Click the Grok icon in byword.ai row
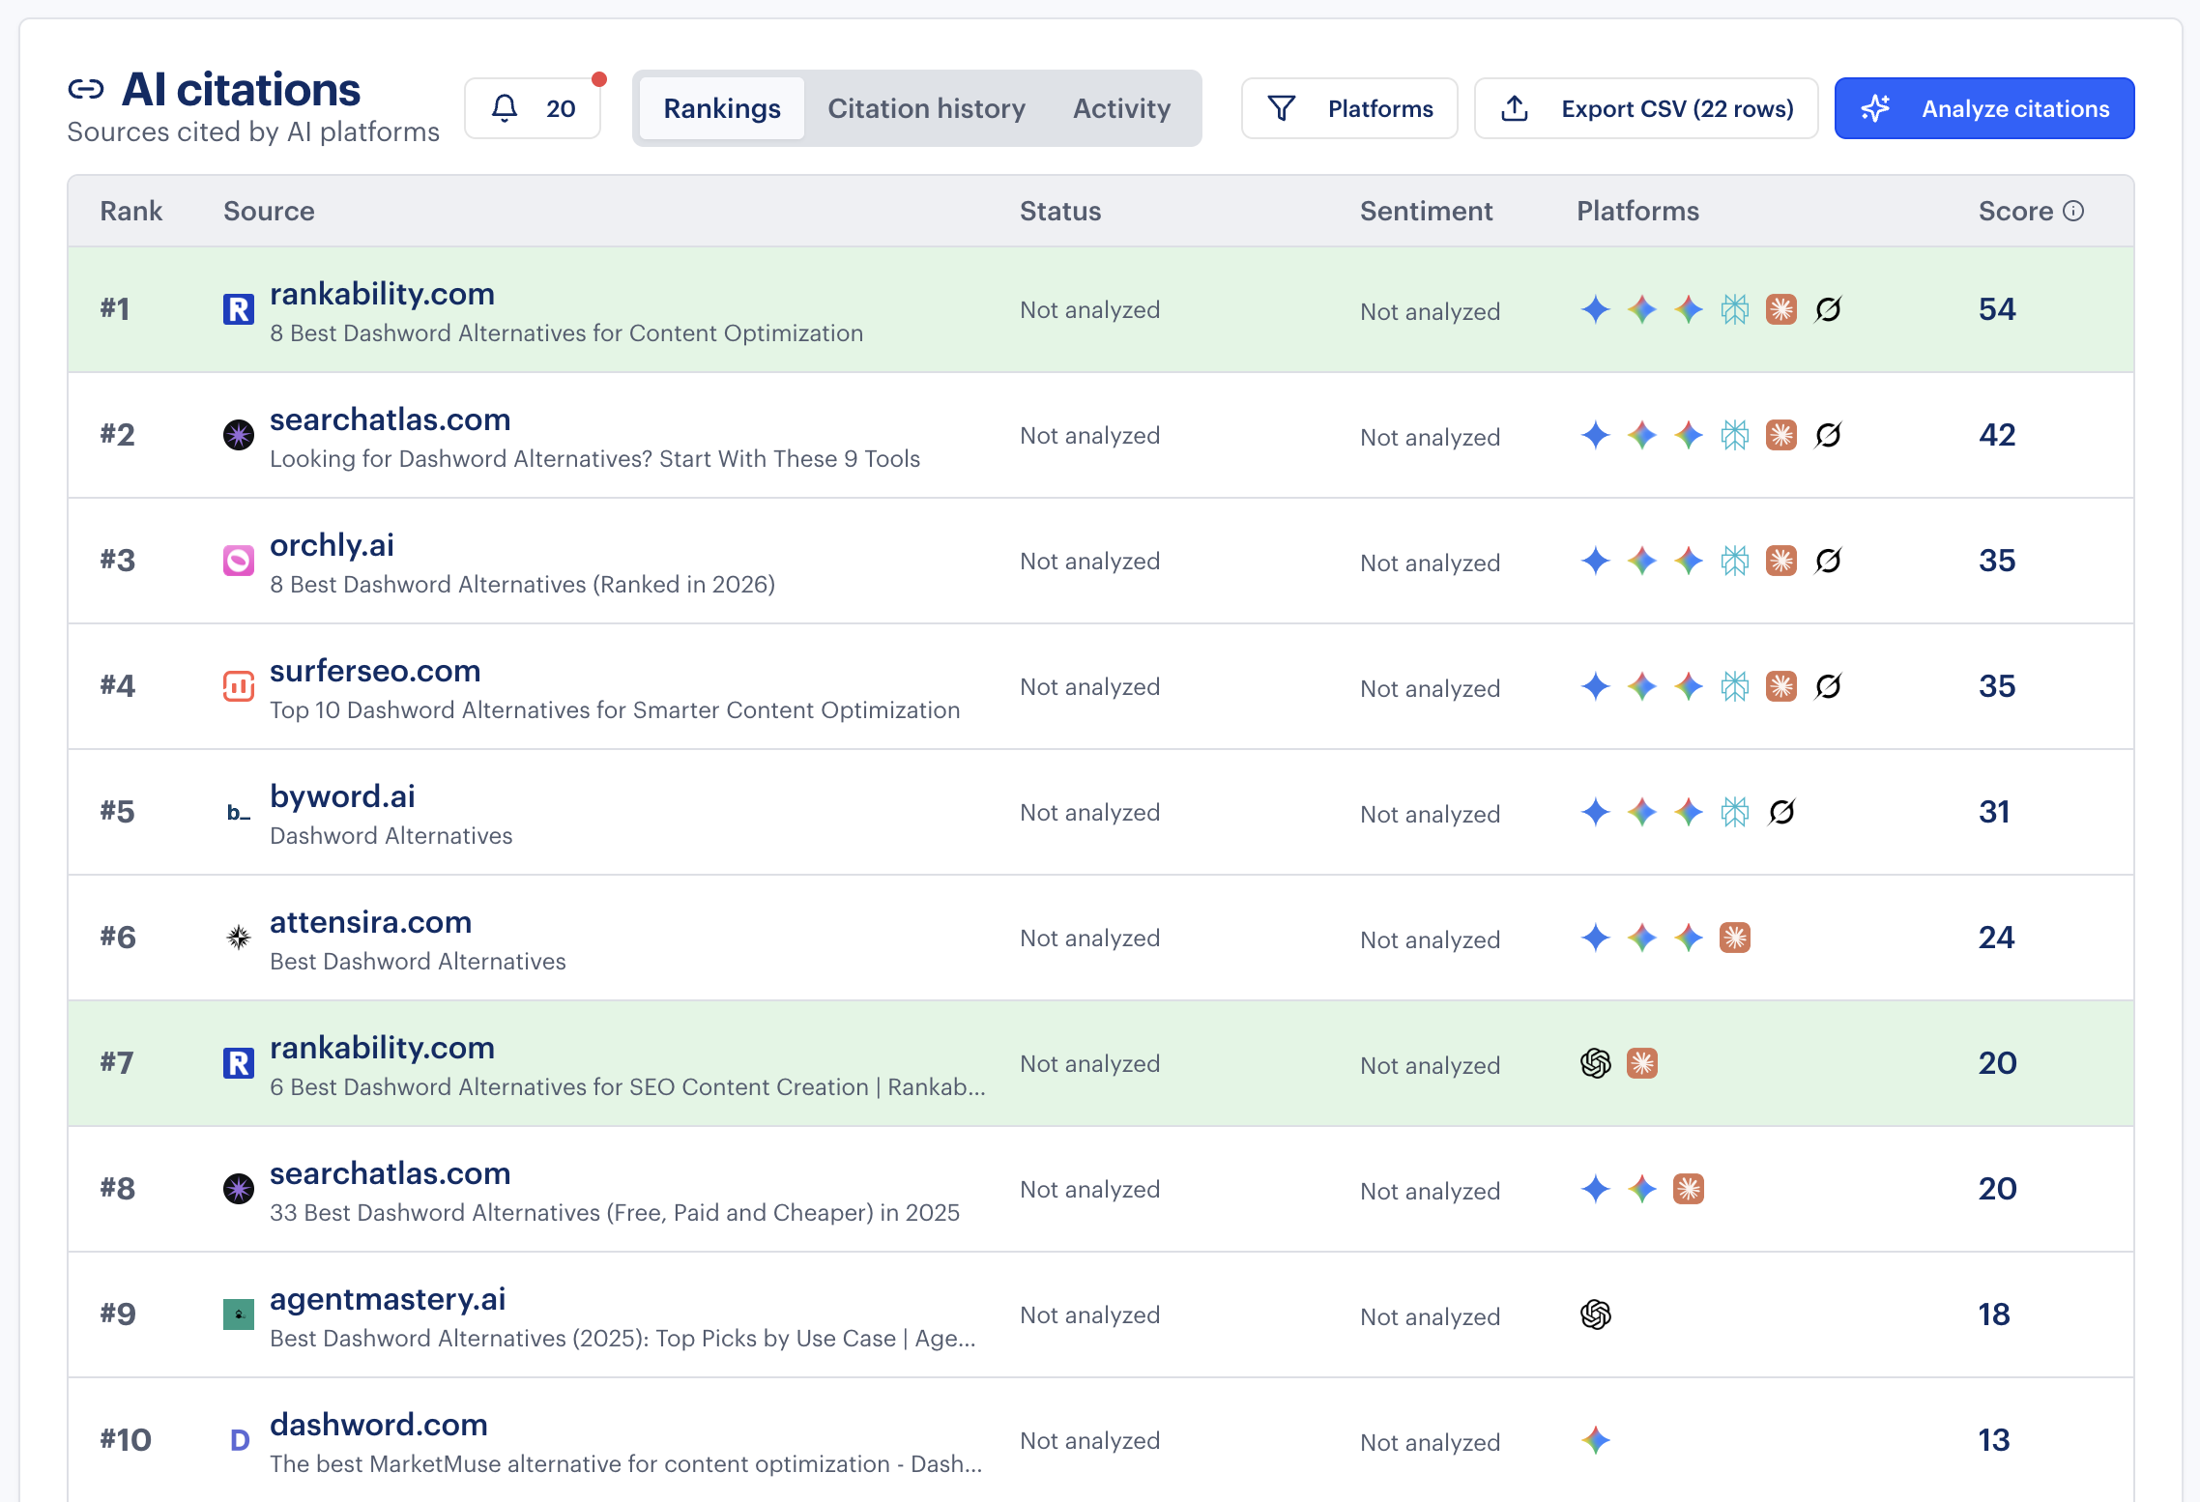This screenshot has width=2200, height=1502. click(x=1781, y=812)
